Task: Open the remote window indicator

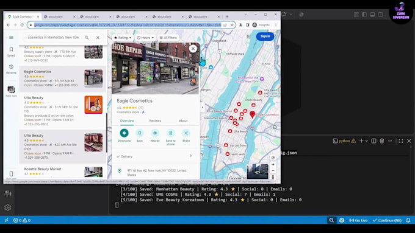Action: [6, 220]
